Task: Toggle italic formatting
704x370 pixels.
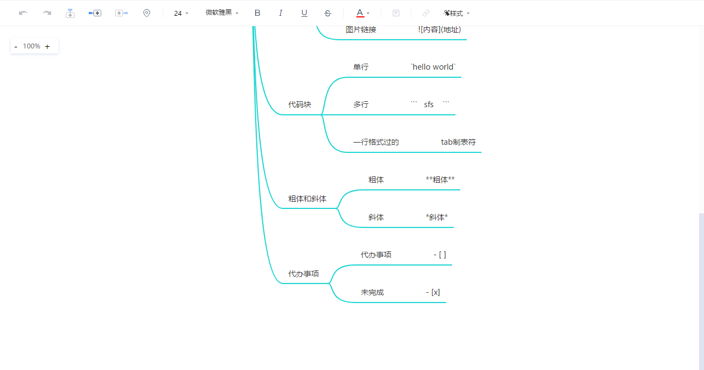Action: (x=281, y=13)
